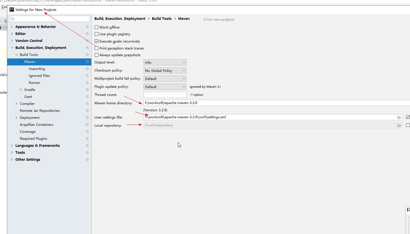Click the project-scope icon on the Remote Jar Repositories row
This screenshot has width=410, height=234.
point(87,111)
